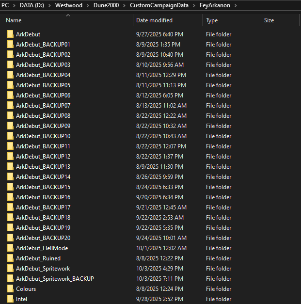
Task: Click the Intel folder icon
Action: [x=10, y=299]
